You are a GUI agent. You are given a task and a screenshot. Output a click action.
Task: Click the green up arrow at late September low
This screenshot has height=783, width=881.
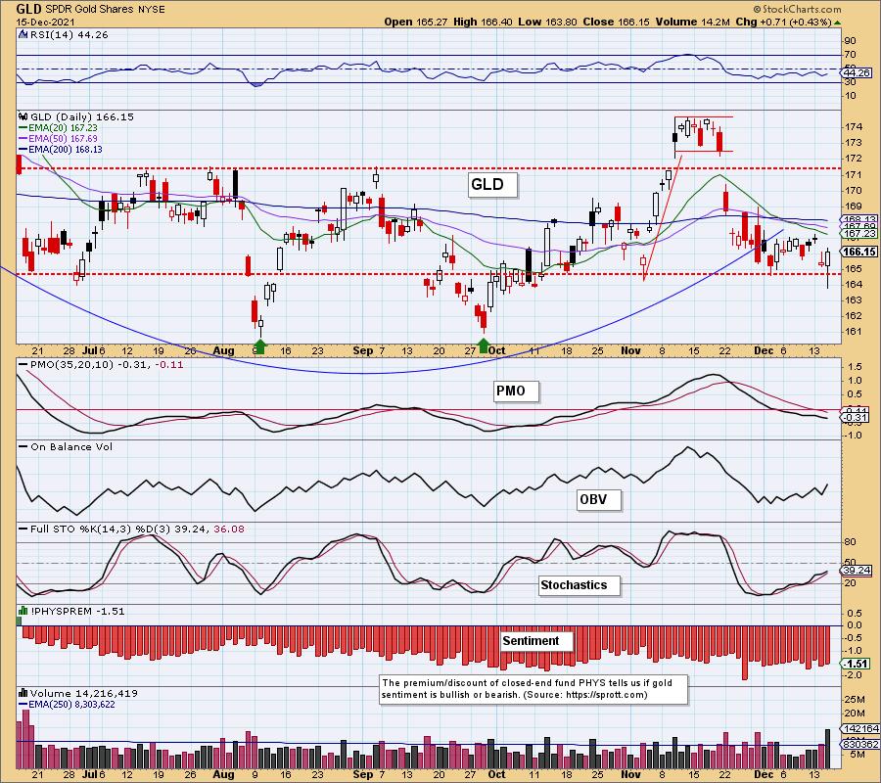click(484, 345)
